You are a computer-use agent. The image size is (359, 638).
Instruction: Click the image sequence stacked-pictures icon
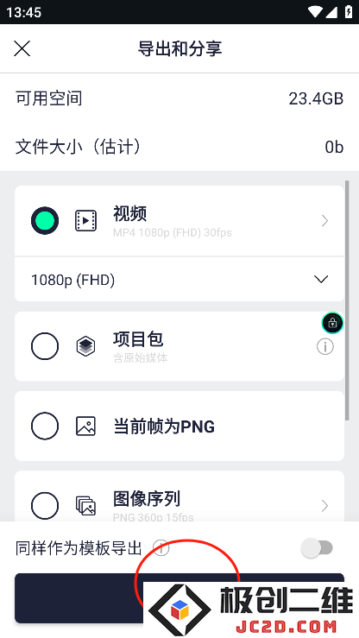(x=85, y=506)
